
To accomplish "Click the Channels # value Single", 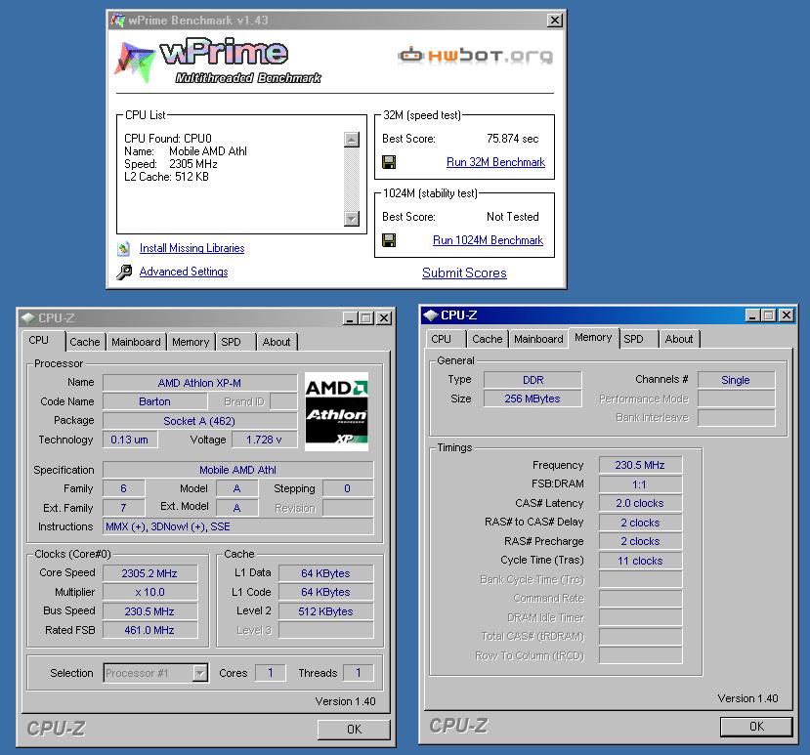I will (736, 380).
